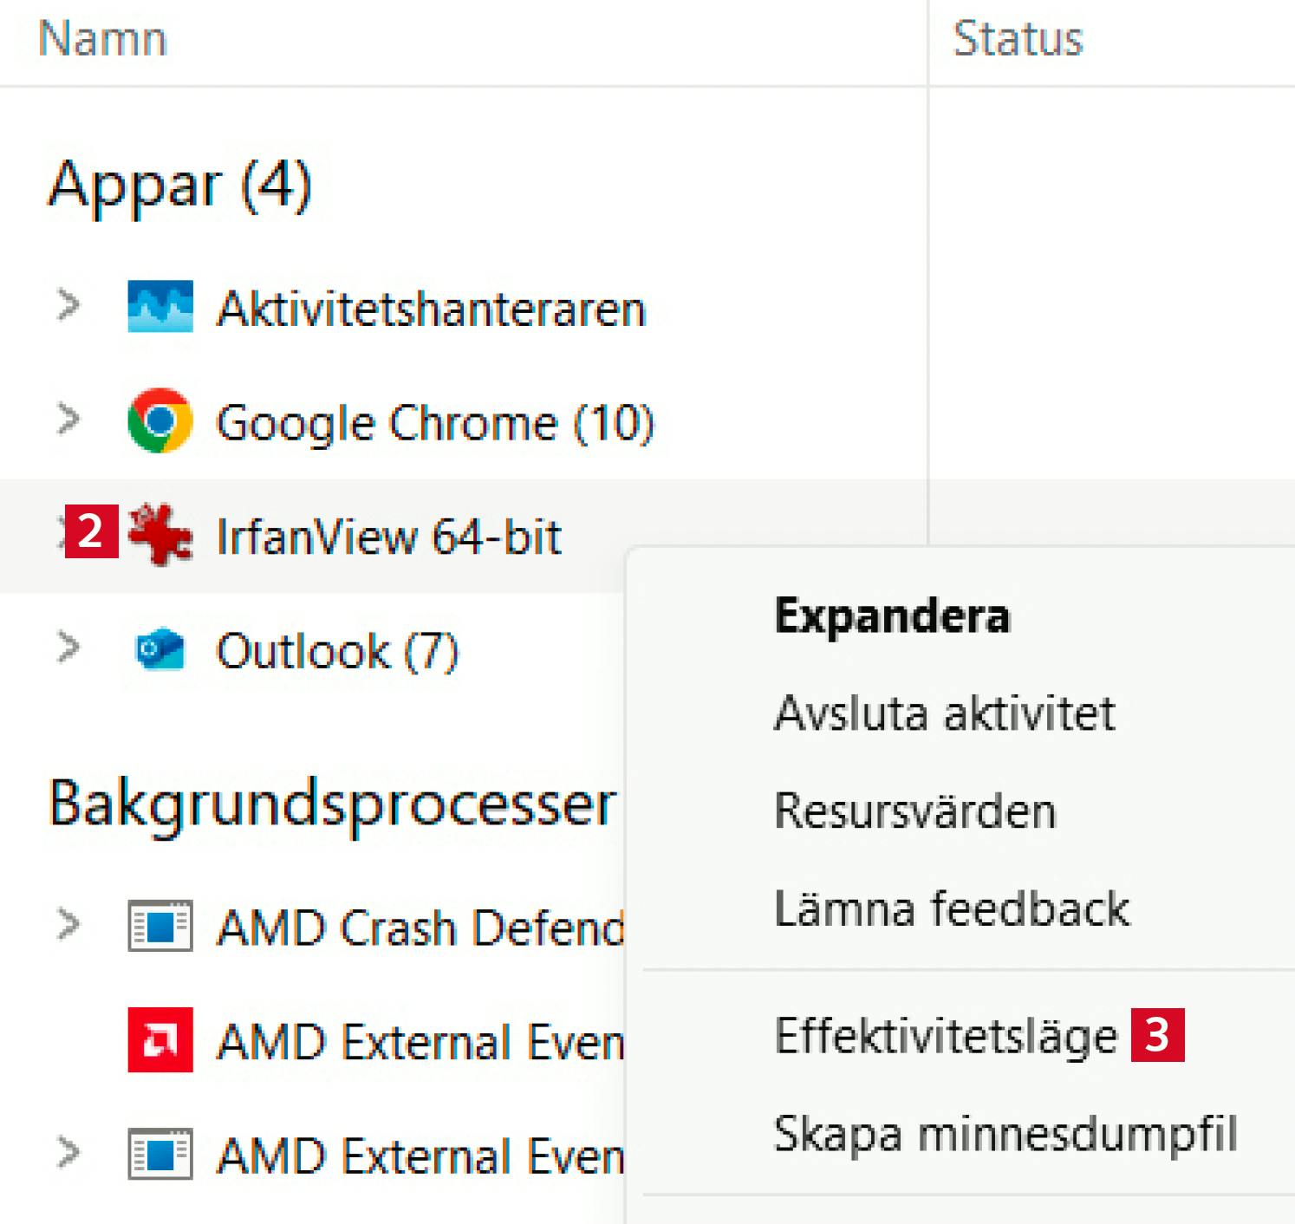Viewport: 1295px width, 1224px height.
Task: Expand the last AMD External Events entry
Action: pyautogui.click(x=68, y=1152)
